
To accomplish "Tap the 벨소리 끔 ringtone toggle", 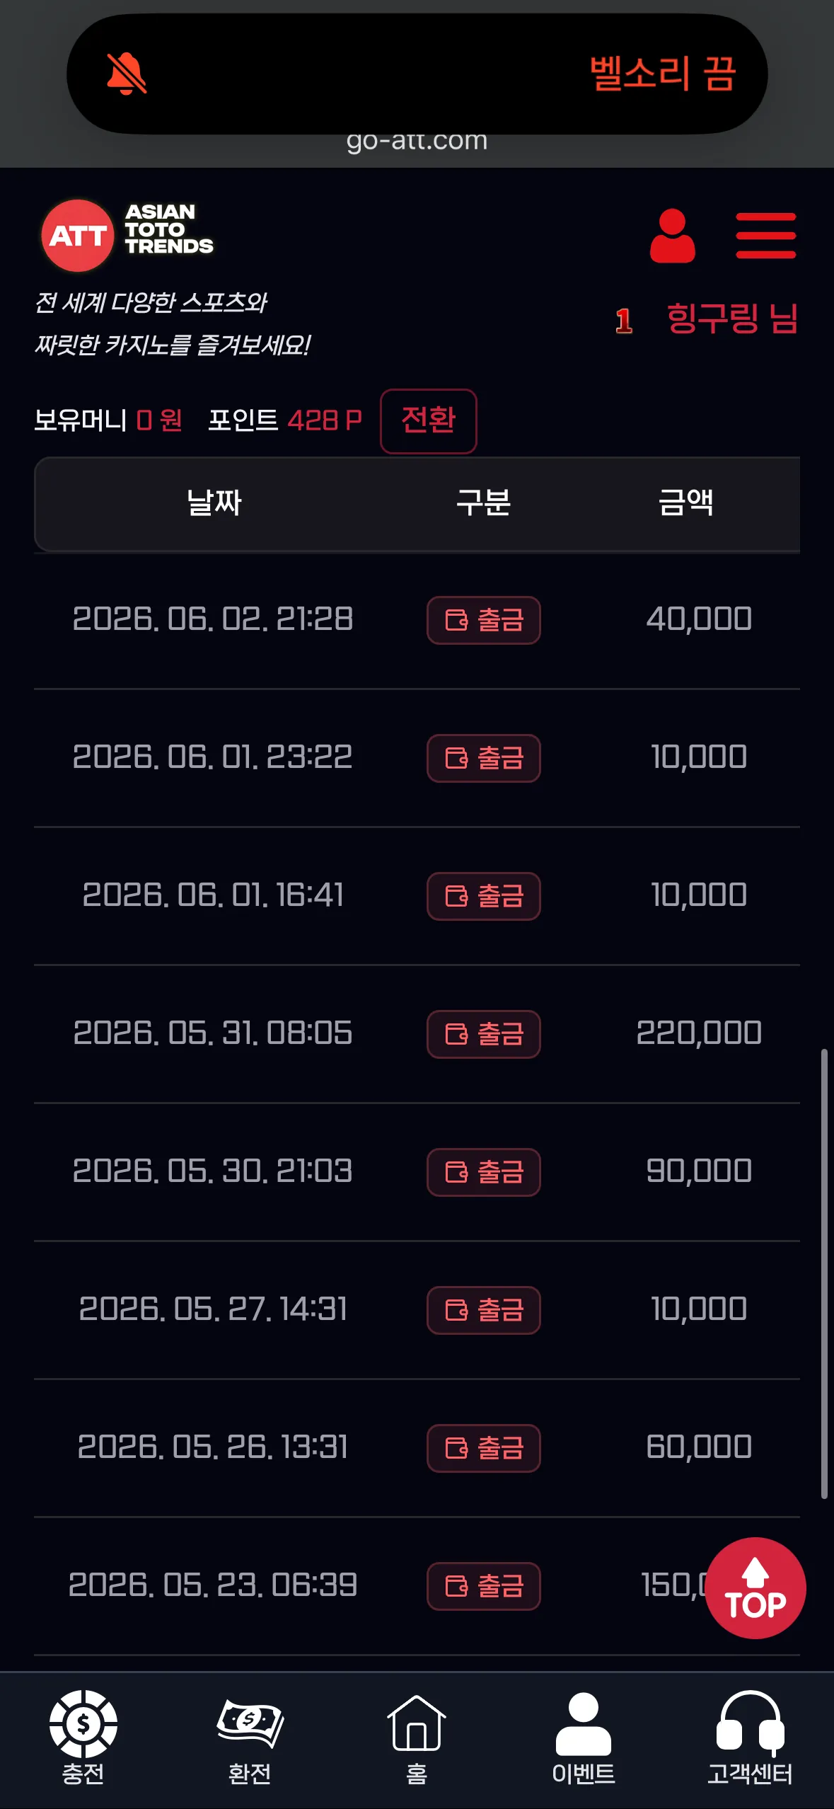I will (663, 74).
